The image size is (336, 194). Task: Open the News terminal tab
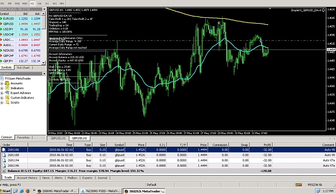(x=46, y=178)
